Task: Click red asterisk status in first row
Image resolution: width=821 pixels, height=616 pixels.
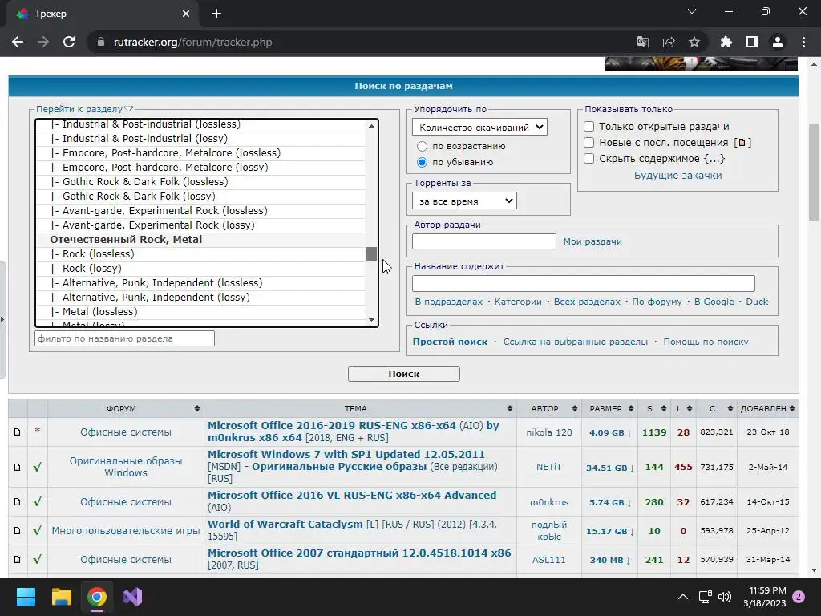Action: (37, 431)
